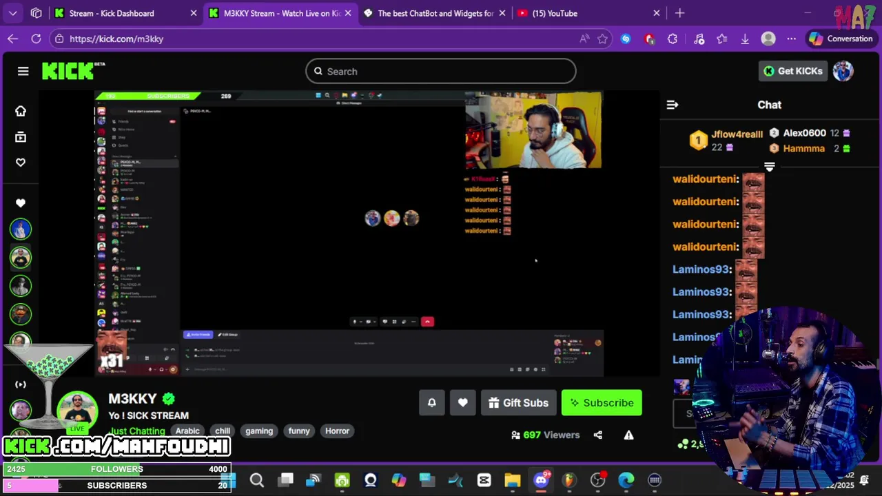The height and width of the screenshot is (496, 882).
Task: Click the gaming tag
Action: tap(259, 431)
